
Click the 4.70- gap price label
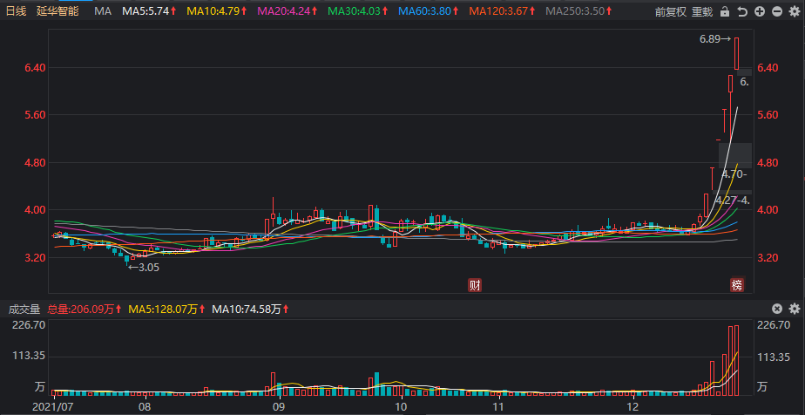[734, 174]
